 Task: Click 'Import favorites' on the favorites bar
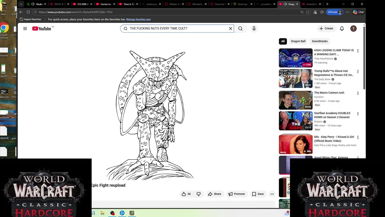[x=30, y=19]
